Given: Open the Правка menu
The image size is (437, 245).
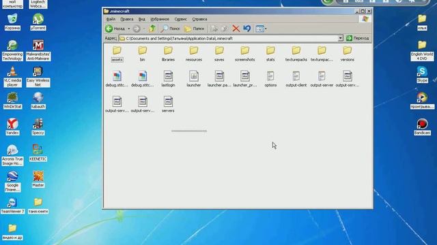Looking at the screenshot, I should [x=127, y=19].
